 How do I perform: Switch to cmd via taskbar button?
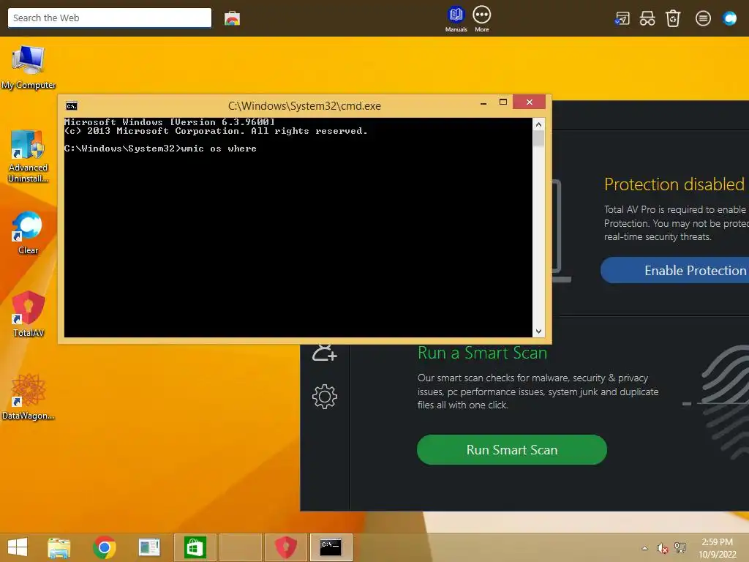click(331, 547)
